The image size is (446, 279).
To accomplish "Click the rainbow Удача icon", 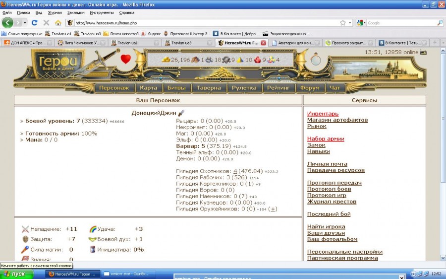I will click(93, 229).
